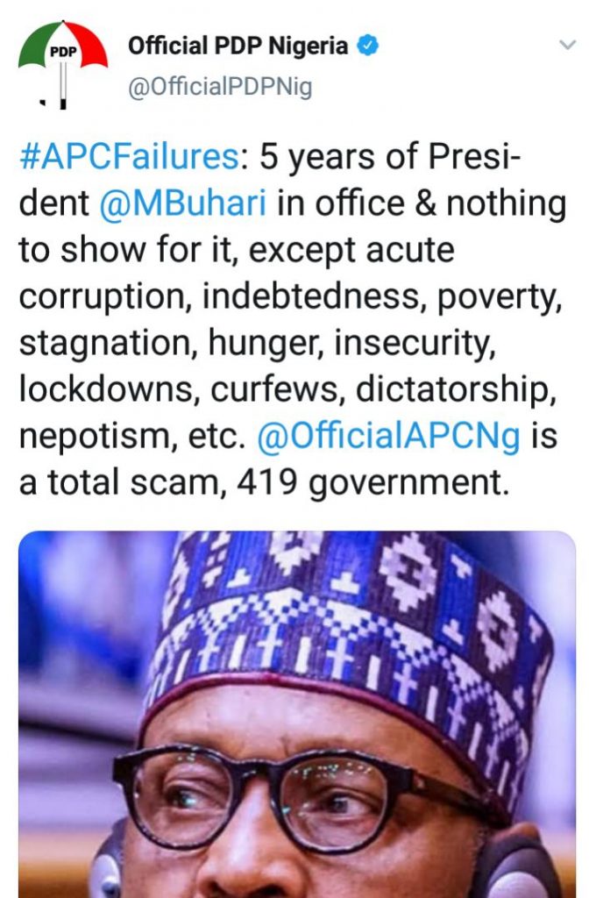596x898 pixels.
Task: Click the phrase "5 years of Presi-"
Action: click(384, 159)
